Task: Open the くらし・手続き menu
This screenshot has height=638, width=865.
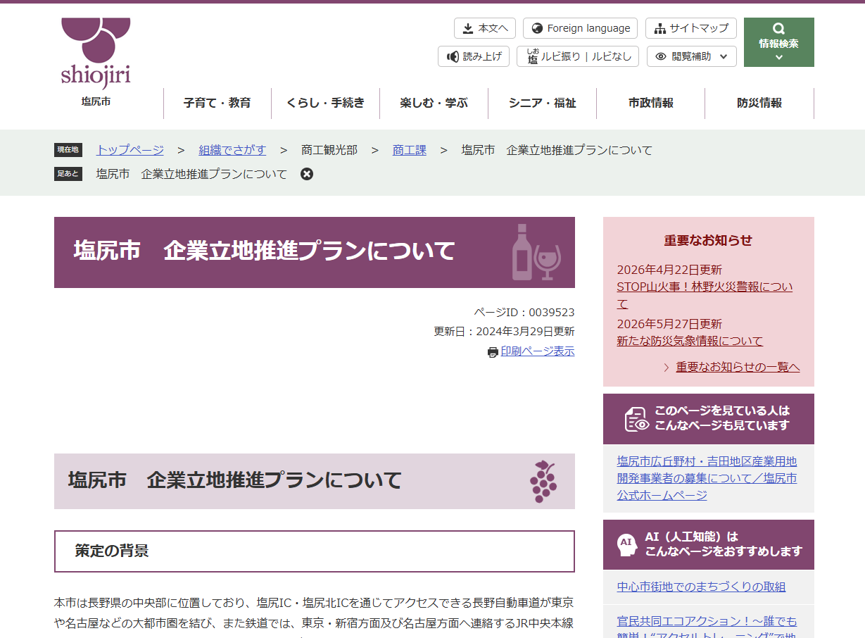Action: pos(326,104)
